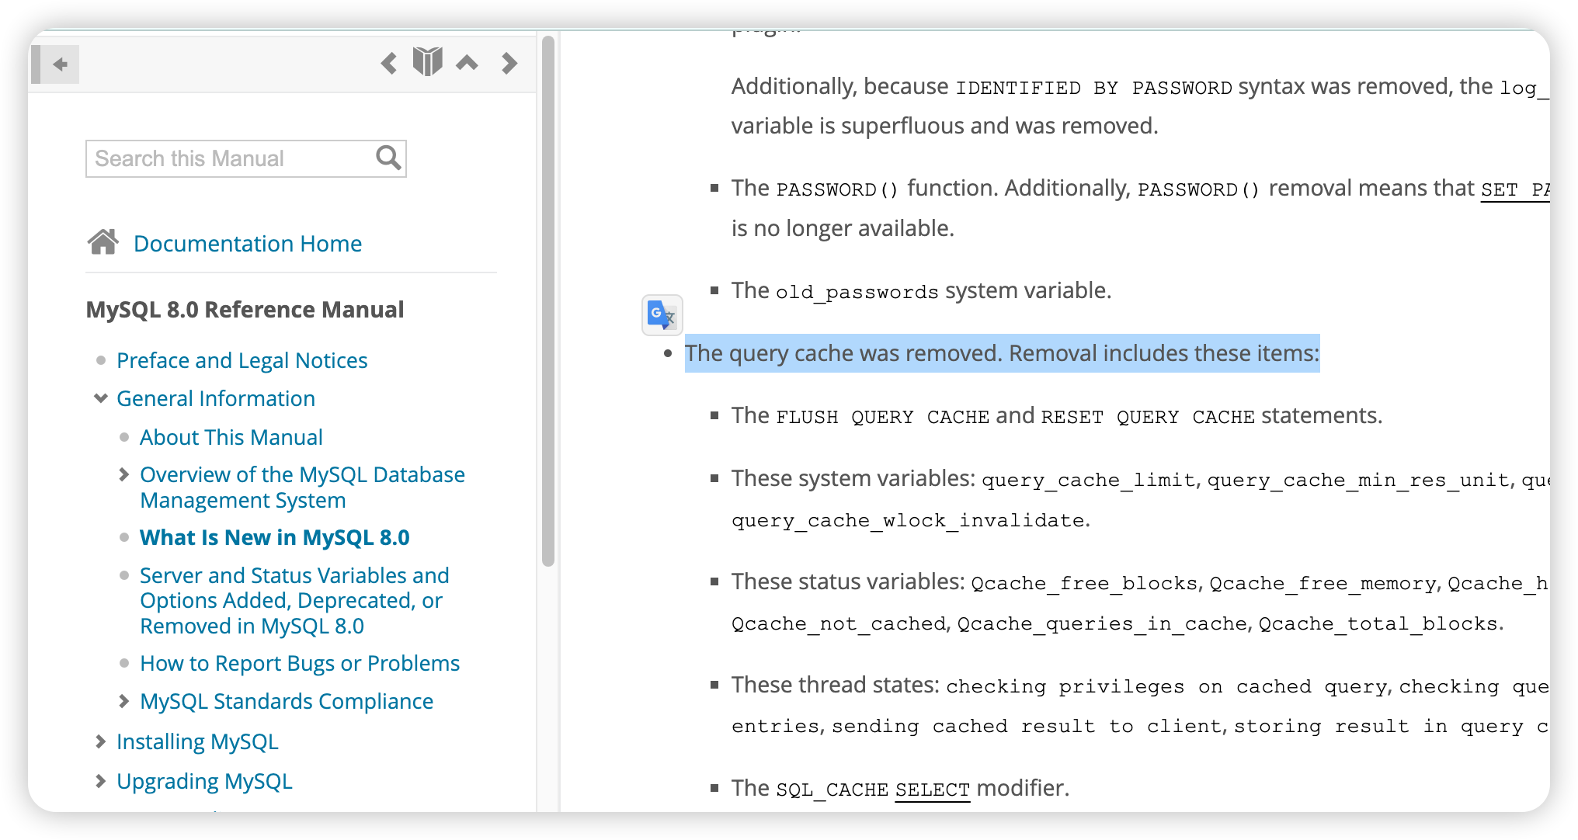Expand MySQL Standards Compliance

point(123,701)
